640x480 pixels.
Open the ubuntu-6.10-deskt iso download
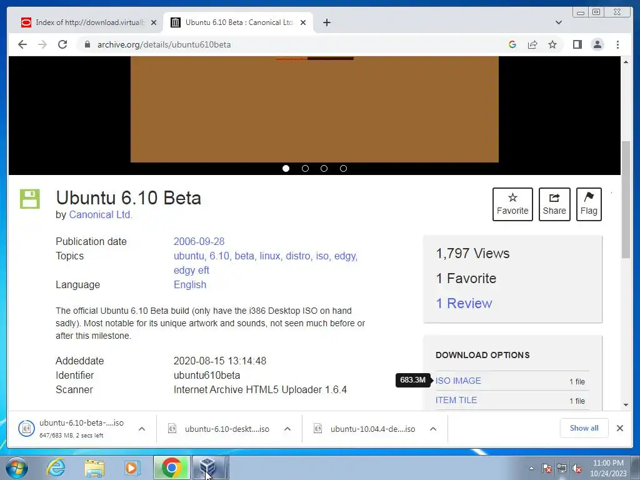pyautogui.click(x=219, y=429)
